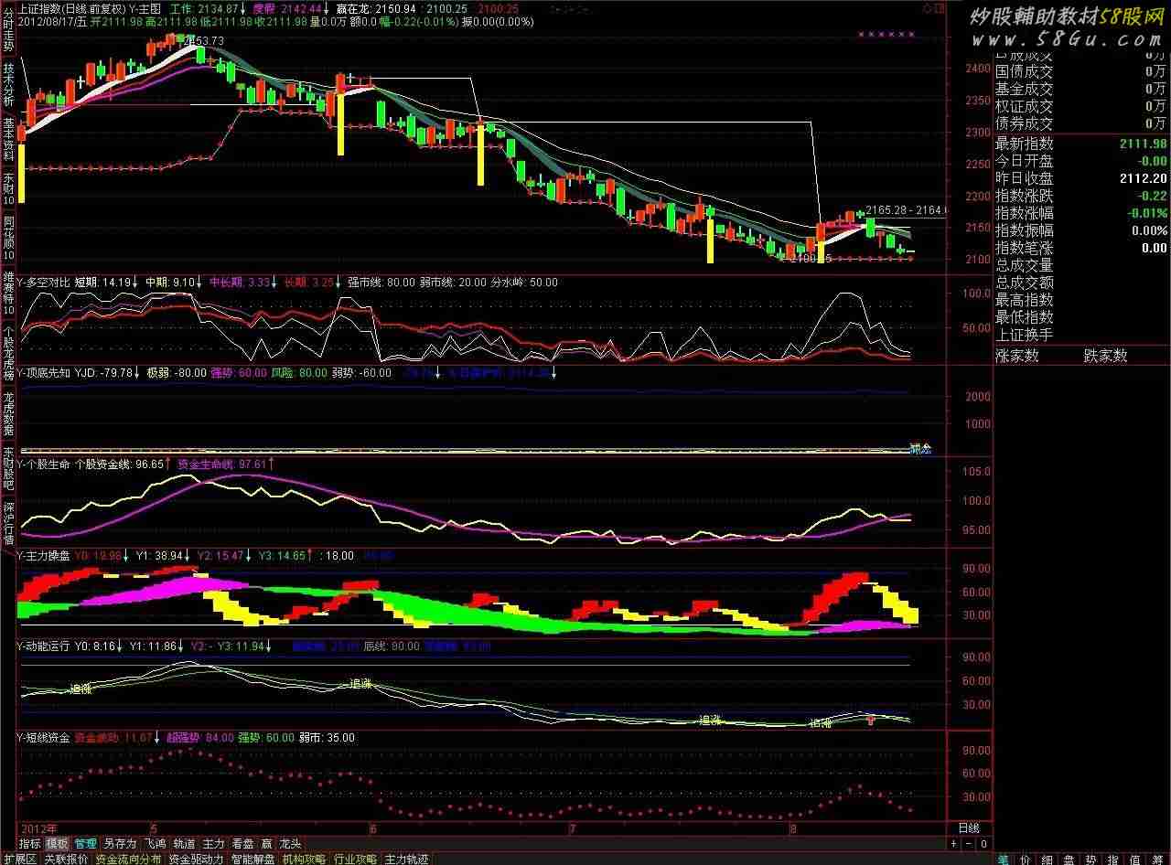The height and width of the screenshot is (865, 1171).
Task: Open the 日线 period selector
Action: (x=967, y=828)
